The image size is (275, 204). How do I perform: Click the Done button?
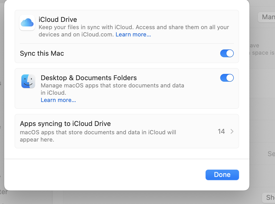point(222,175)
